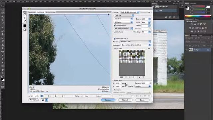213x120 pixels.
Task: Select the Slice Select tool in dialog
Action: pos(25,15)
